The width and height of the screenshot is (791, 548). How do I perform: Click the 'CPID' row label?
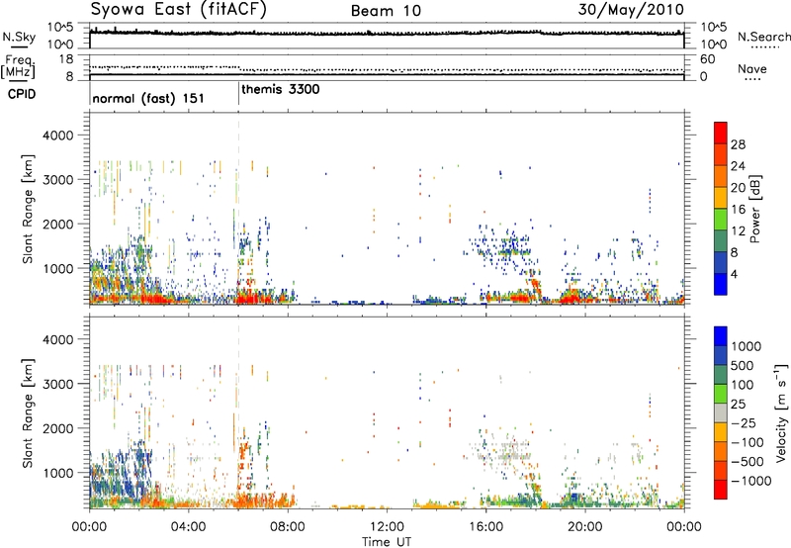22,94
